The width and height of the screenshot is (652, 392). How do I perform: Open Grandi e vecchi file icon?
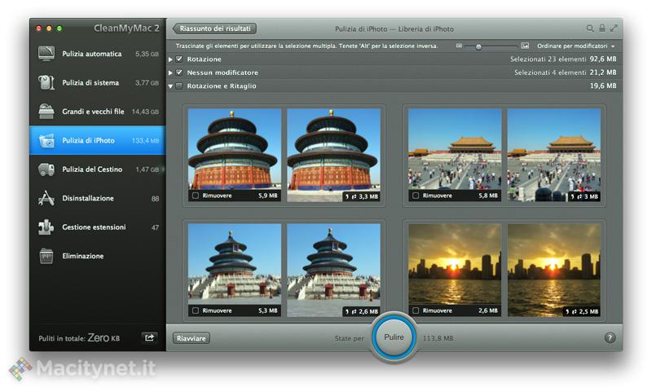point(46,112)
